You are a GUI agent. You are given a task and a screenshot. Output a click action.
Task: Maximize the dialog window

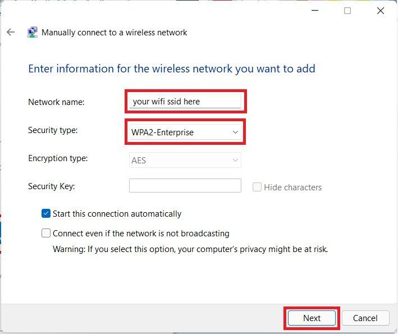[x=347, y=11]
